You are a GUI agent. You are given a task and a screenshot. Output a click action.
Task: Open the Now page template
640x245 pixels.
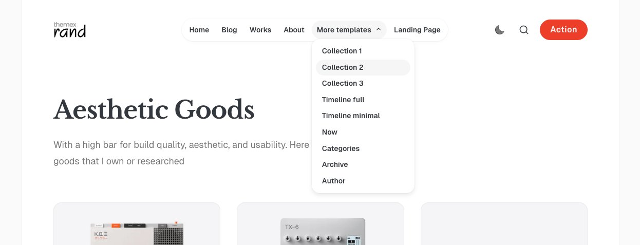tap(330, 132)
